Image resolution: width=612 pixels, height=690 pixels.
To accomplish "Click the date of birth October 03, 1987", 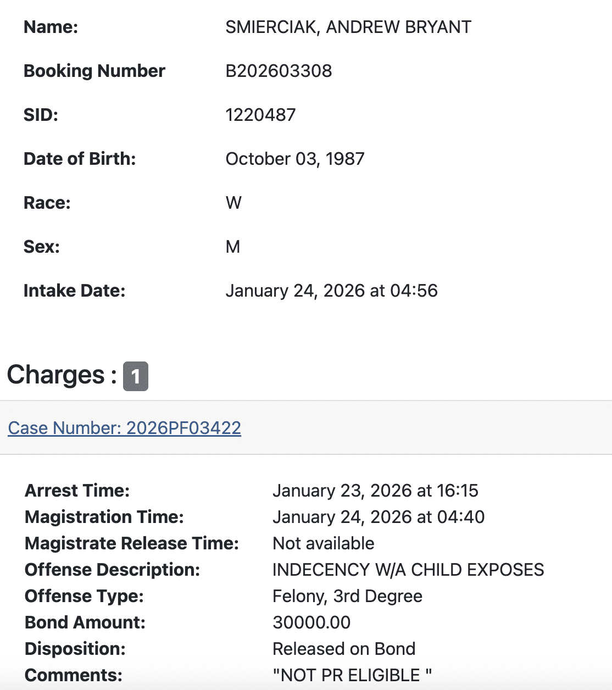I will coord(295,159).
